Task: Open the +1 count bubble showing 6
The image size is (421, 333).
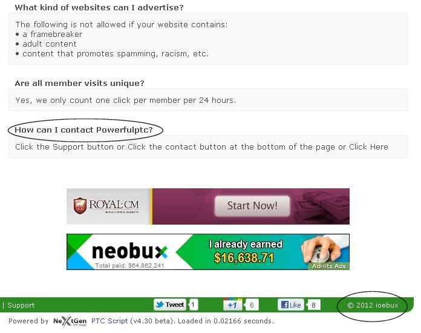Action: [252, 305]
